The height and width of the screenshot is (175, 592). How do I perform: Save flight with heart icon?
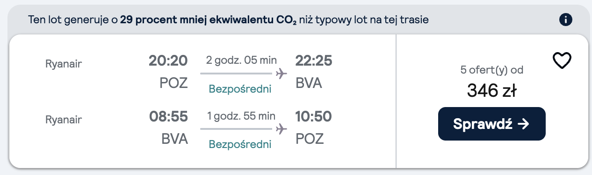coord(563,61)
